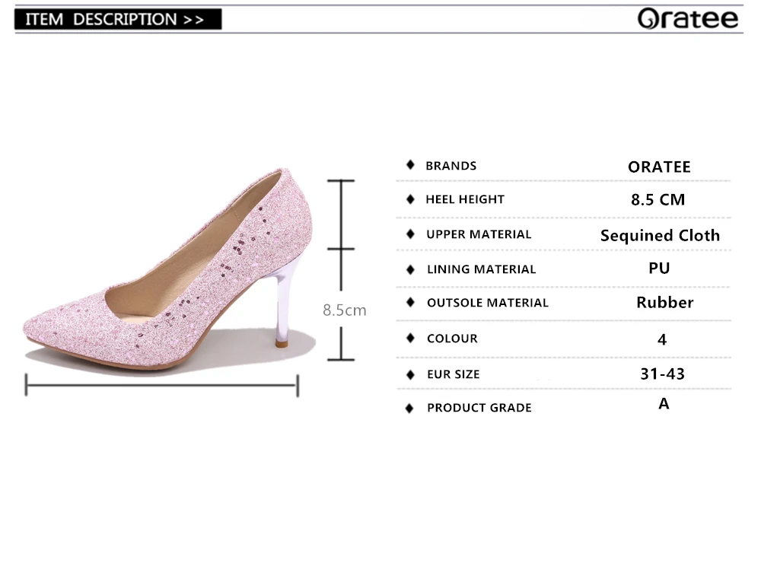The height and width of the screenshot is (566, 761).
Task: Click the Rubber outsole value
Action: [665, 303]
